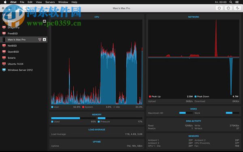
Task: Click the Fan sensor value 789
Action: 237,146
